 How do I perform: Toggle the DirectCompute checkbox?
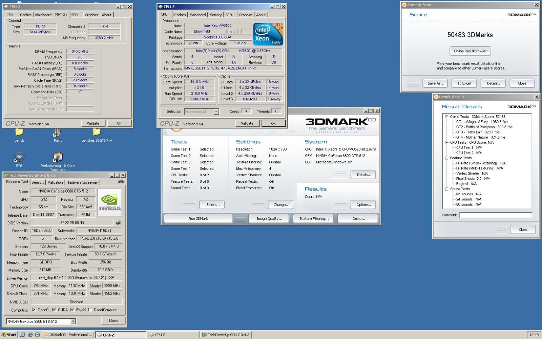pyautogui.click(x=90, y=310)
